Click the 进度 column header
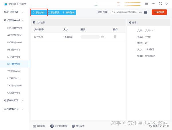 (x=83, y=29)
